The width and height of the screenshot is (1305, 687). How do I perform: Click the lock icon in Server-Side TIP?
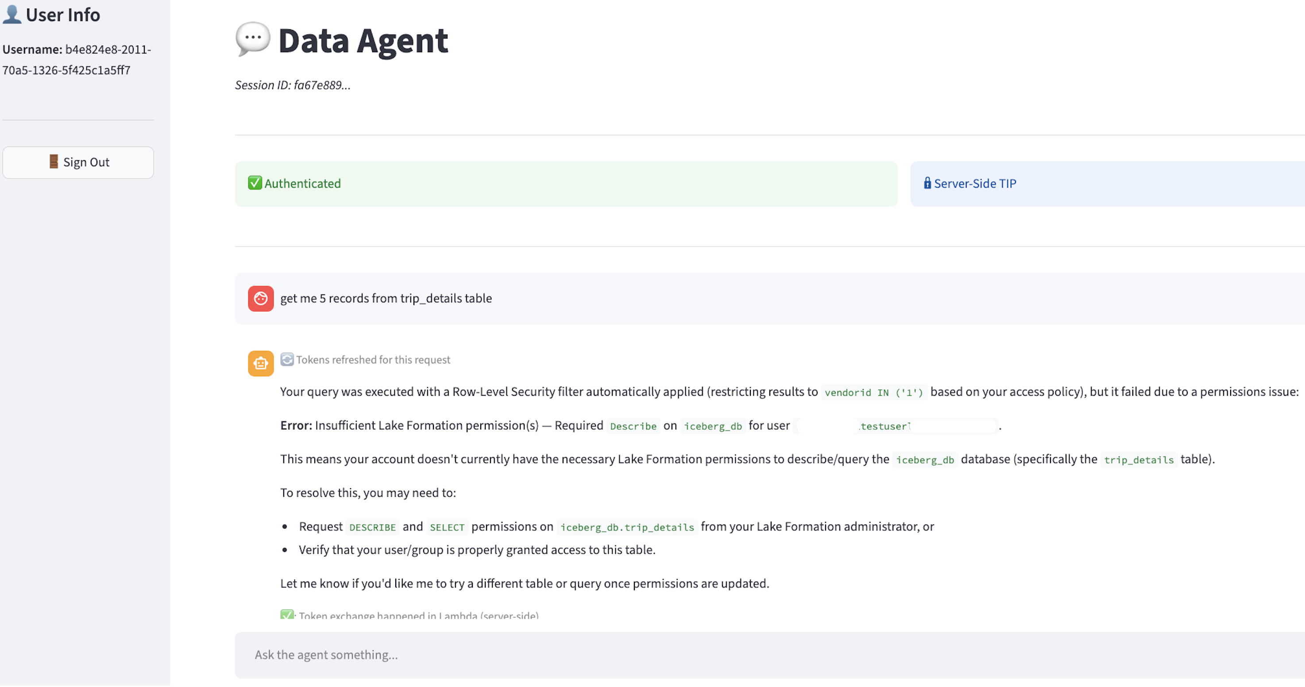pos(927,183)
